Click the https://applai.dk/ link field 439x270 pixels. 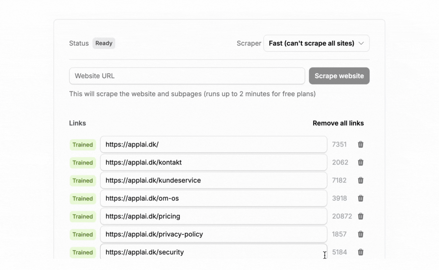(213, 144)
